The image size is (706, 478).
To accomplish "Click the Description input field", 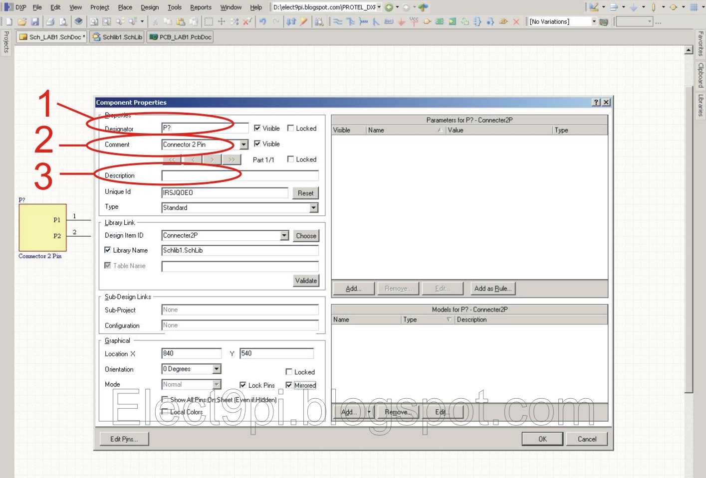I will pos(239,175).
